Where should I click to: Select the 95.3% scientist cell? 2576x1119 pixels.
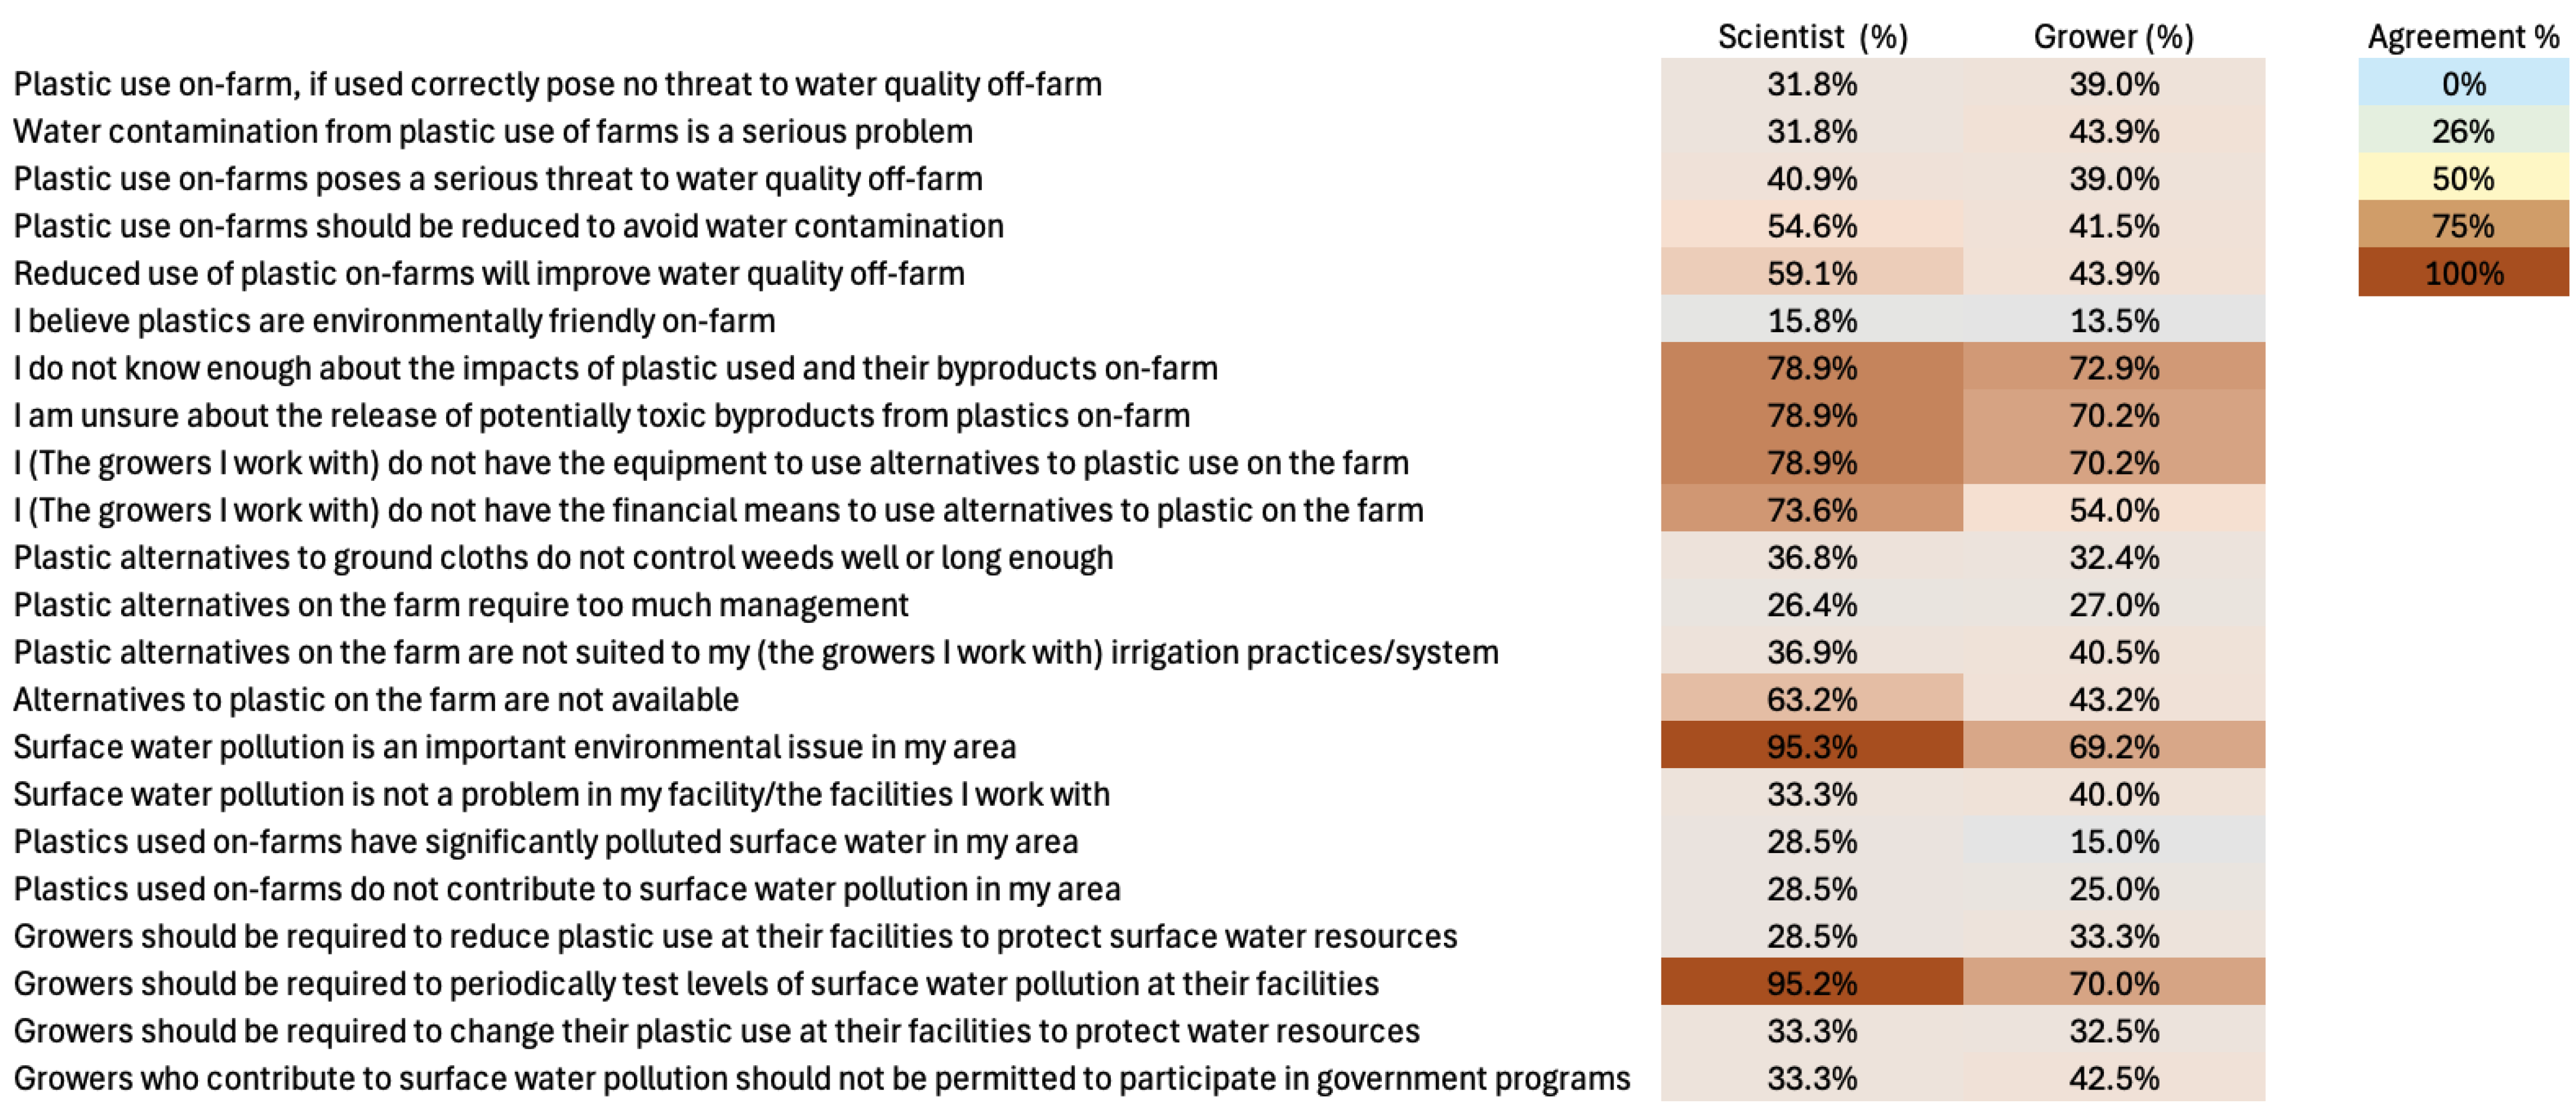1812,747
